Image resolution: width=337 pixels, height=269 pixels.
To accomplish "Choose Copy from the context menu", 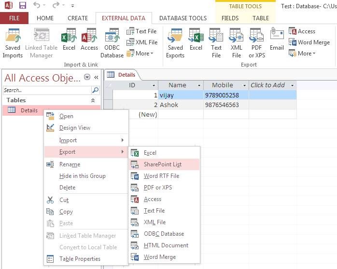I will tap(86, 212).
